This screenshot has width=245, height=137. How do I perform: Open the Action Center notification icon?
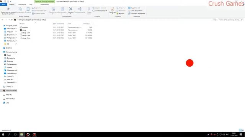pyautogui.click(x=241, y=134)
